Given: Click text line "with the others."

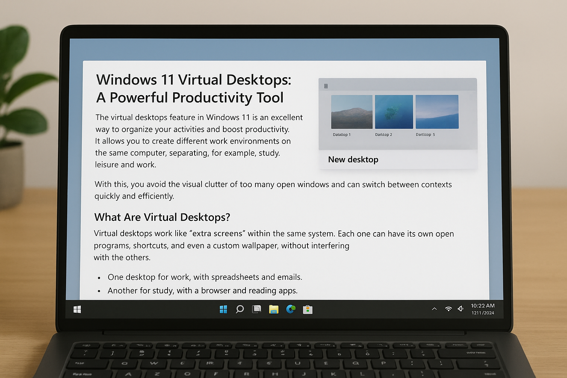Looking at the screenshot, I should pyautogui.click(x=122, y=257).
